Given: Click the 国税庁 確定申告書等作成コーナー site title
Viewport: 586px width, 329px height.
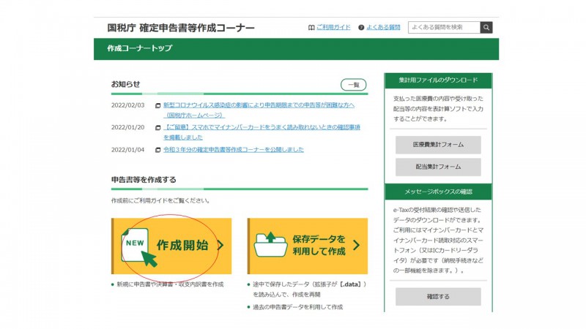Looking at the screenshot, I should 181,28.
